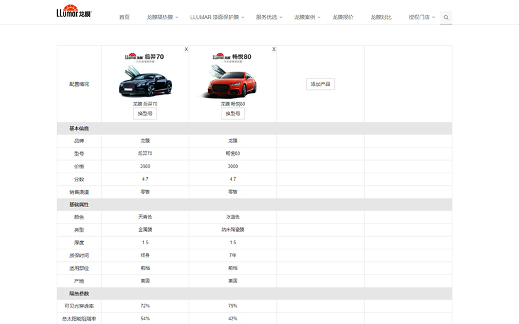
Task: Open the 授权门店 menu
Action: coord(419,17)
